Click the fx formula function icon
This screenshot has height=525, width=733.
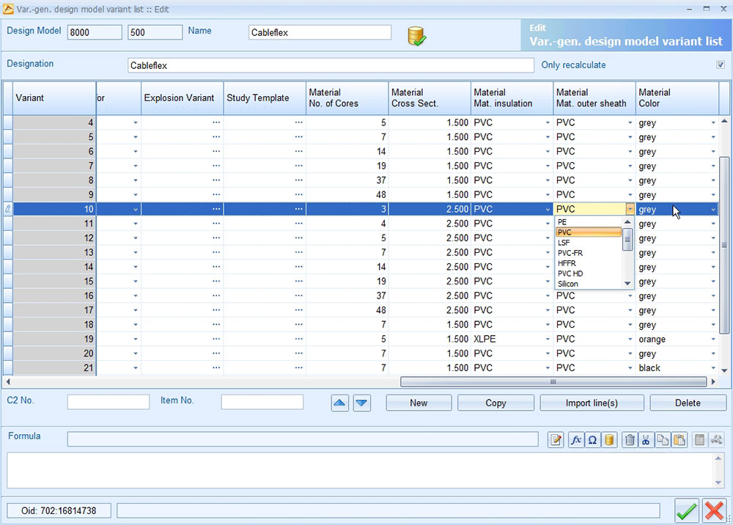coord(576,440)
